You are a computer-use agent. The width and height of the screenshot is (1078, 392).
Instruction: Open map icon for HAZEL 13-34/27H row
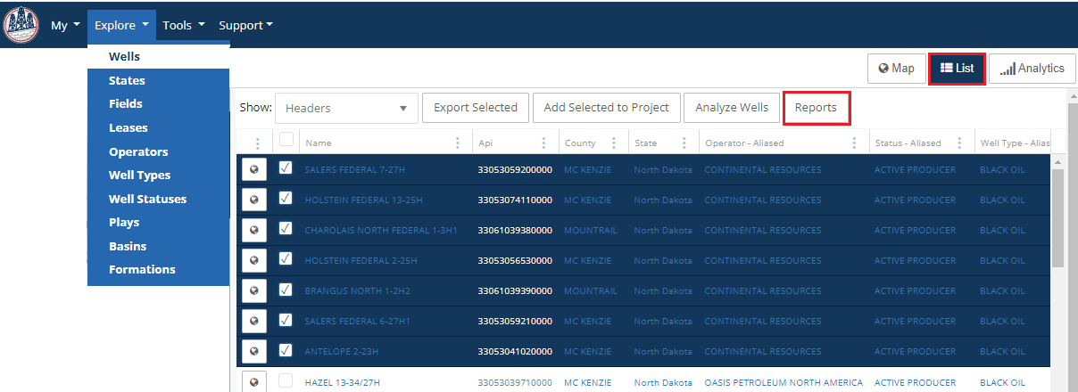click(254, 381)
